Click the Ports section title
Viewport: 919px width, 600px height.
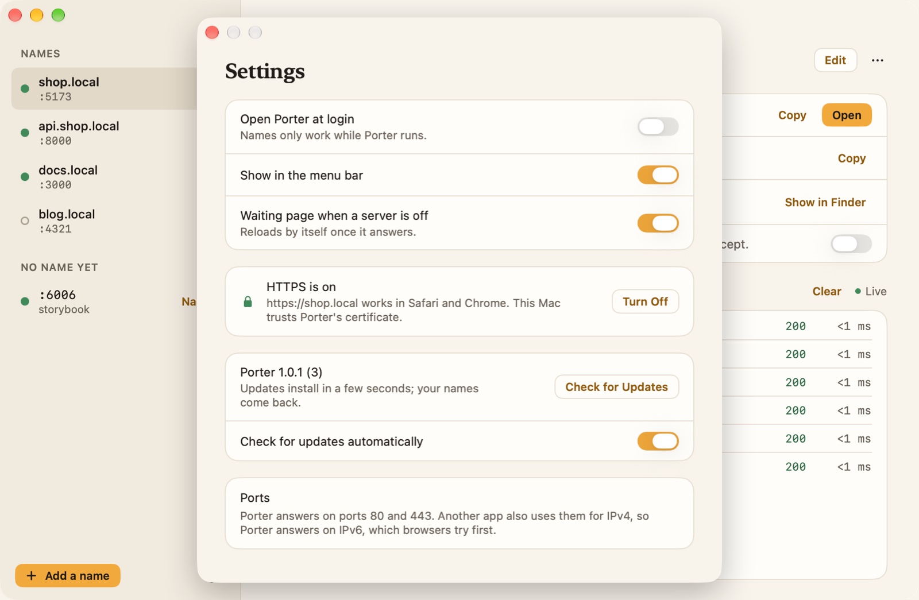point(254,498)
